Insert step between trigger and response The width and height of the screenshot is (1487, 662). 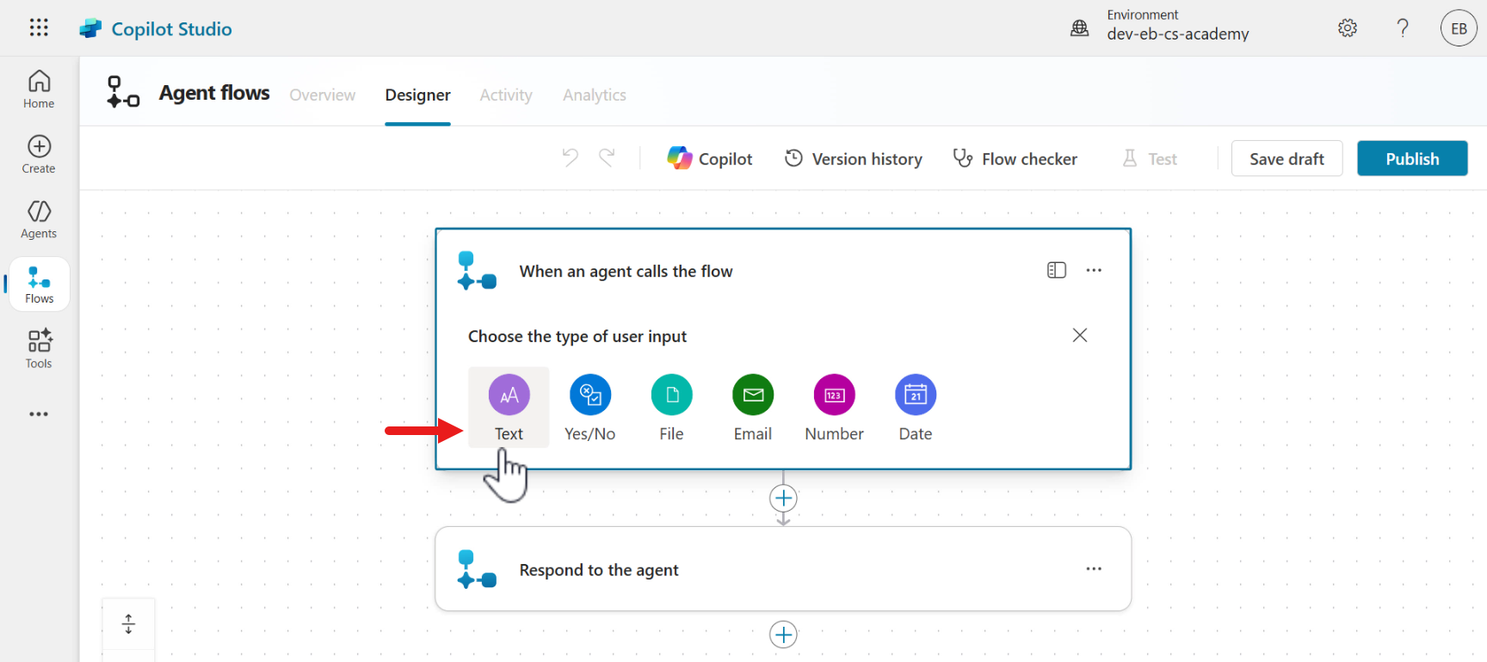(783, 499)
